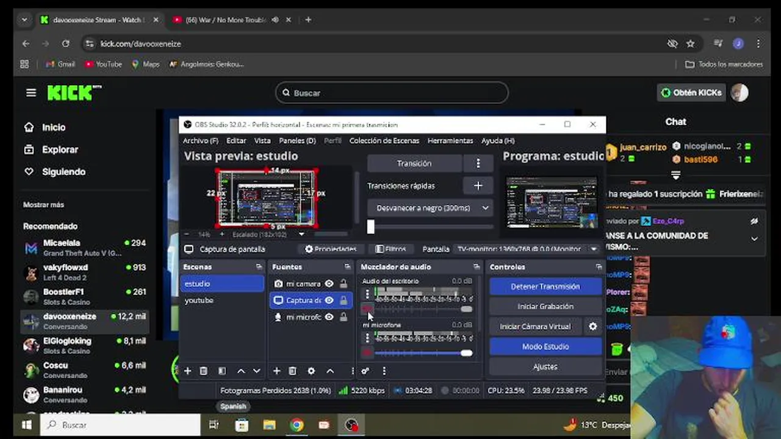Remove selected source via Fuentes trash icon
Viewport: 781px width, 439px height.
click(x=292, y=371)
